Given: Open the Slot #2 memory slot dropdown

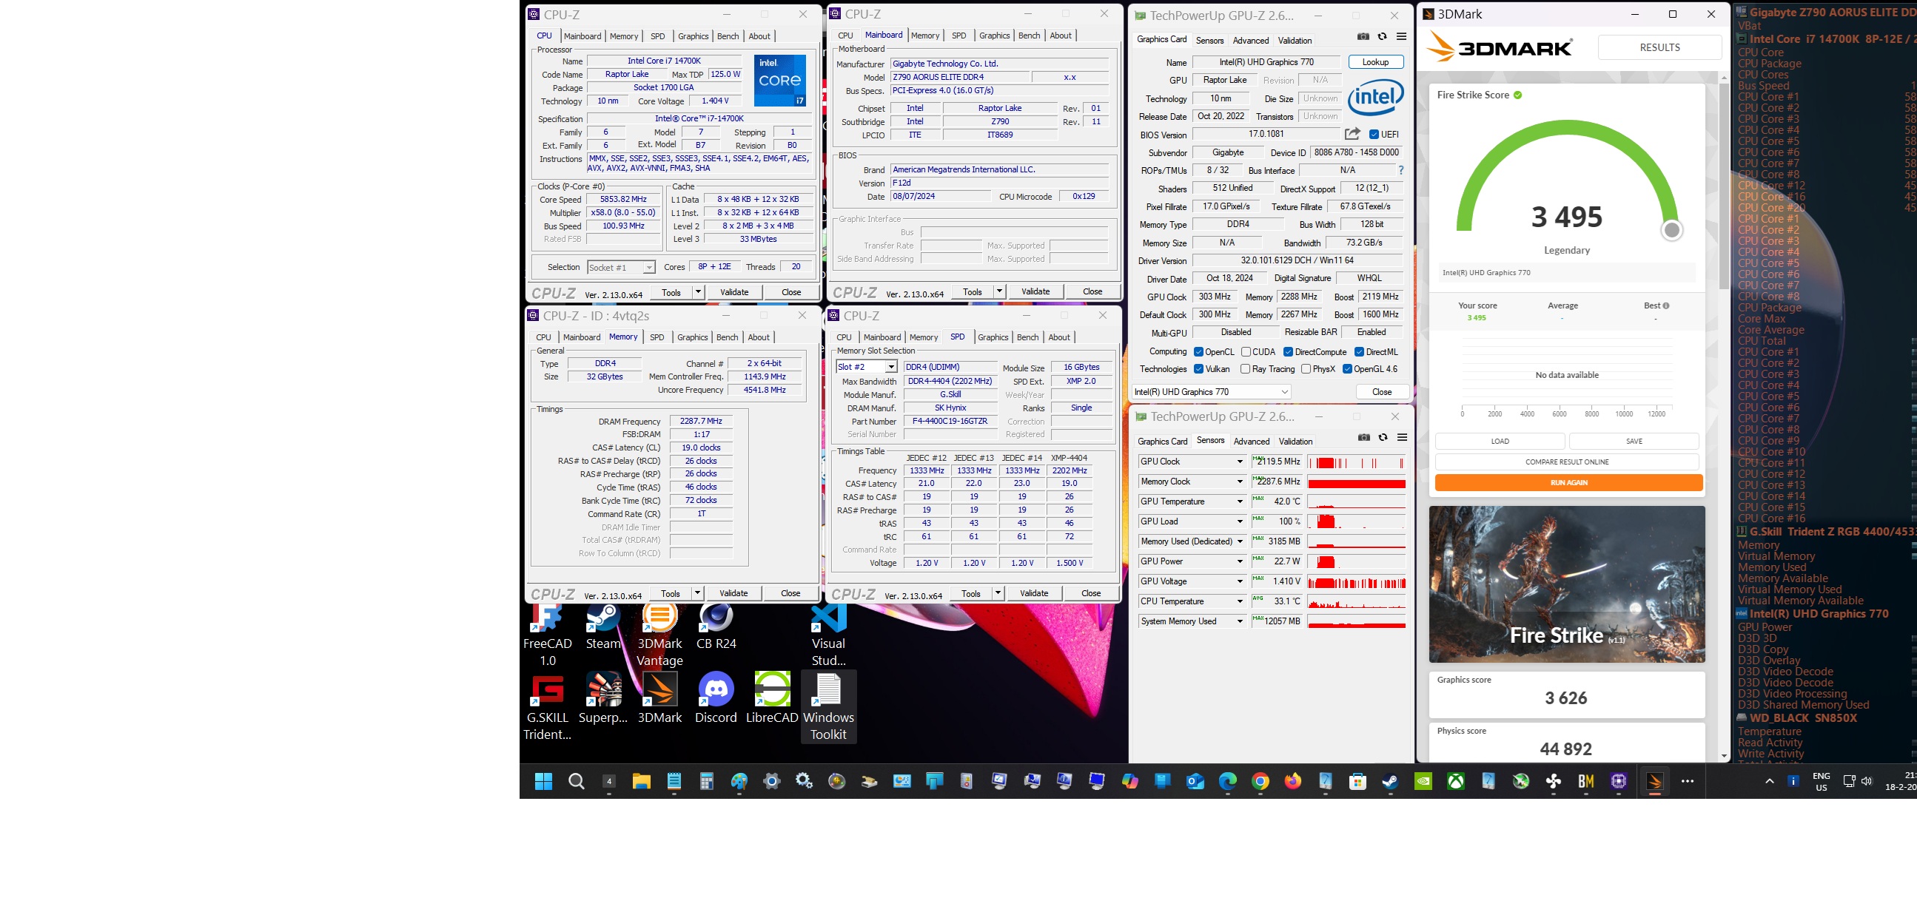Looking at the screenshot, I should click(866, 367).
